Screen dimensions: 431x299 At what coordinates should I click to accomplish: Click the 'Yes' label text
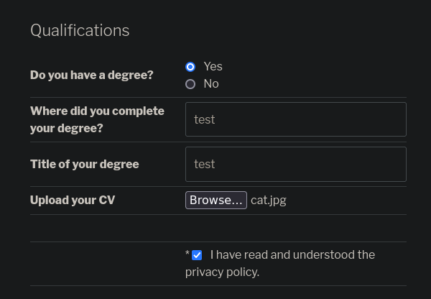[213, 67]
